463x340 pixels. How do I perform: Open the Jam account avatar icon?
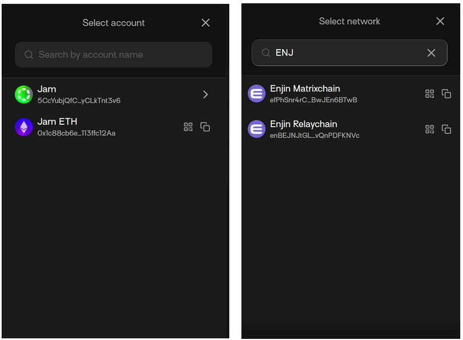(x=24, y=95)
